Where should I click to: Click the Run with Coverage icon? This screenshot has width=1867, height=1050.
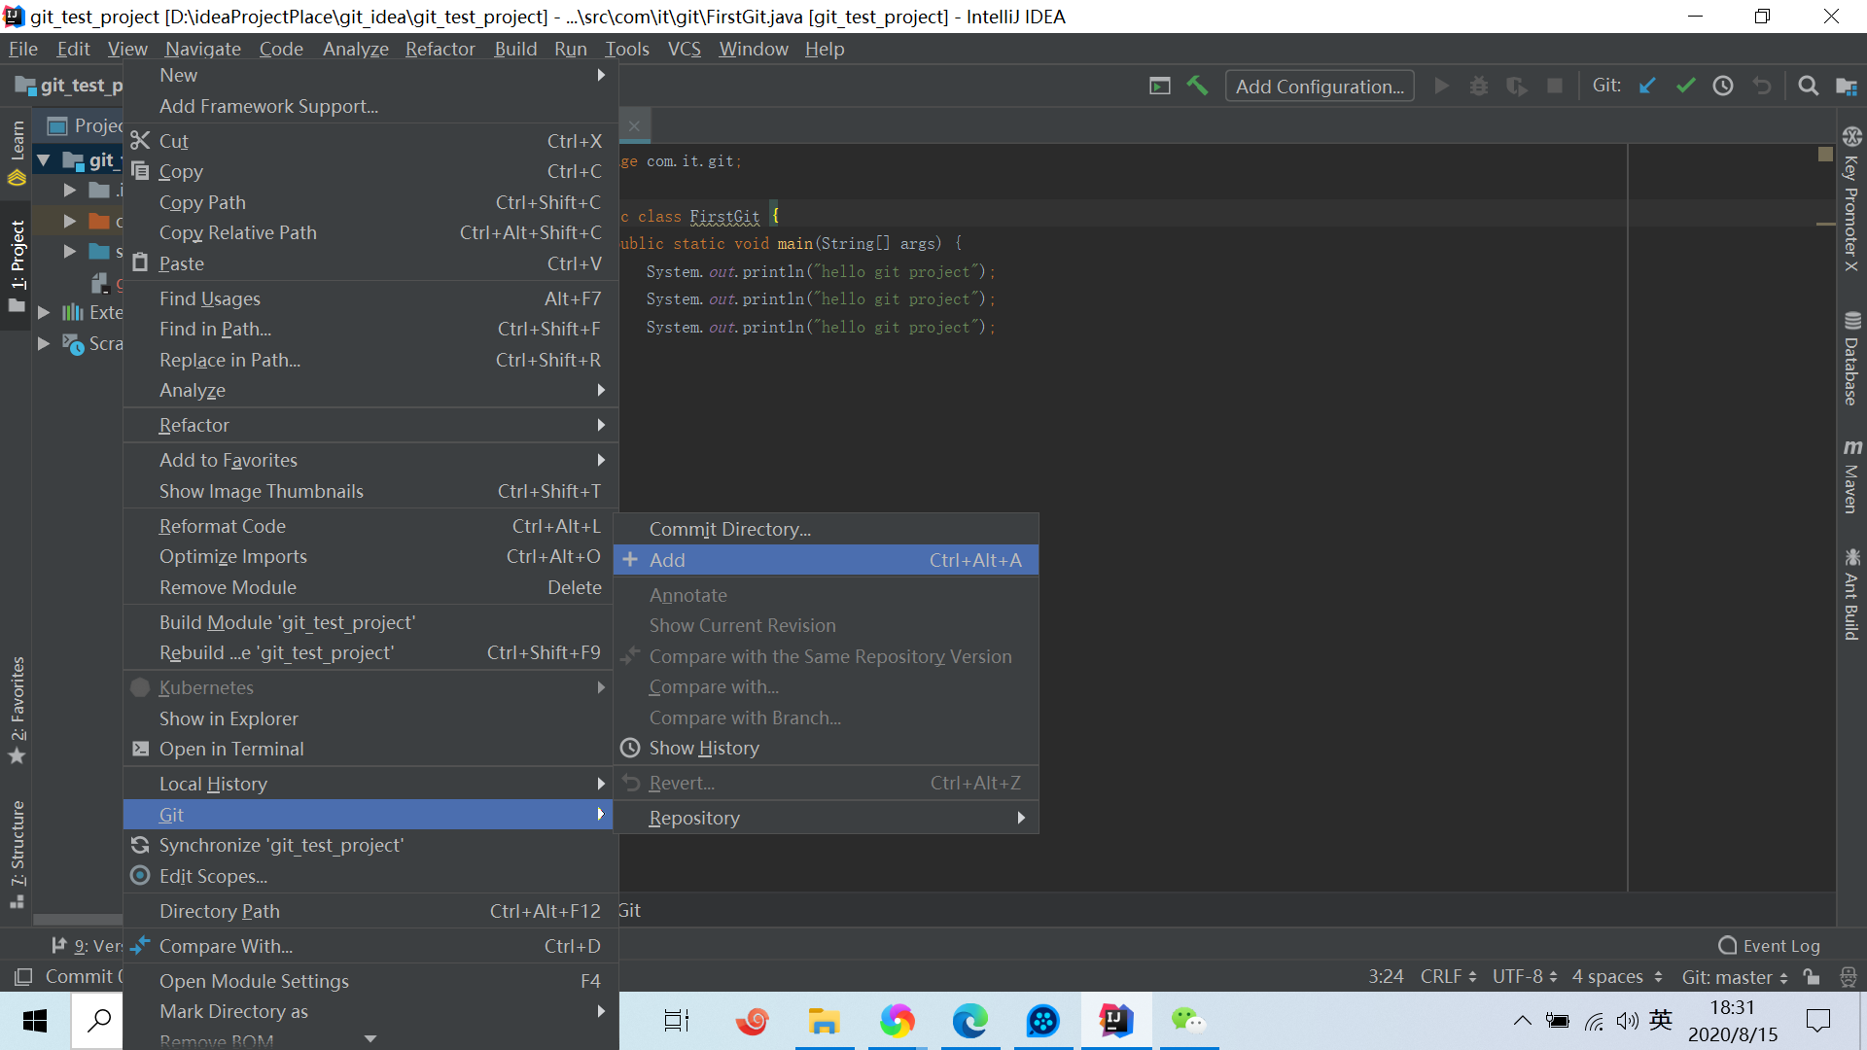[1517, 87]
